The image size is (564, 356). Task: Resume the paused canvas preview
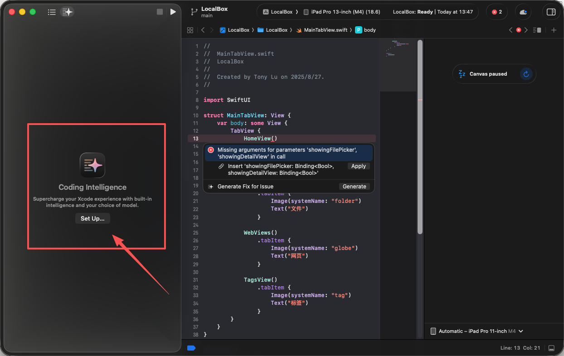pyautogui.click(x=526, y=74)
